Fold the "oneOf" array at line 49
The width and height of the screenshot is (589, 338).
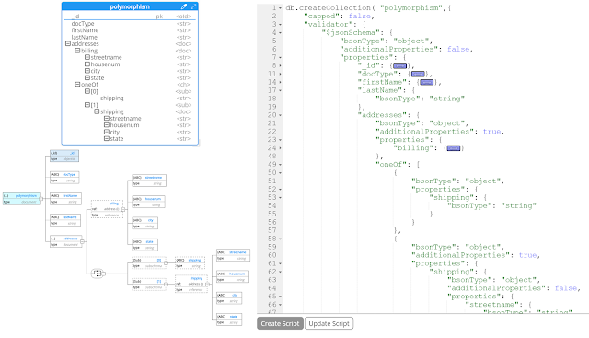point(280,165)
